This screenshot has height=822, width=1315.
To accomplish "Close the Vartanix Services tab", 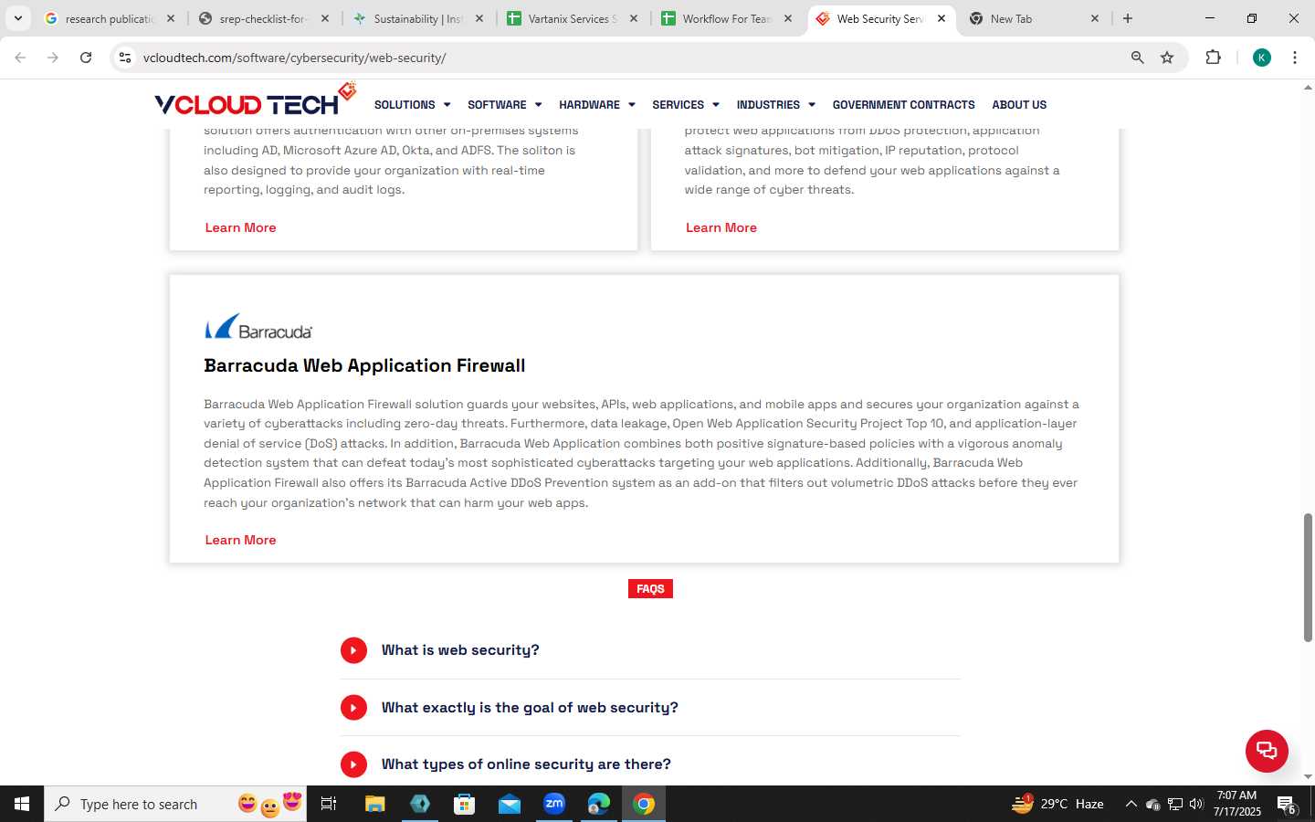I will [633, 18].
